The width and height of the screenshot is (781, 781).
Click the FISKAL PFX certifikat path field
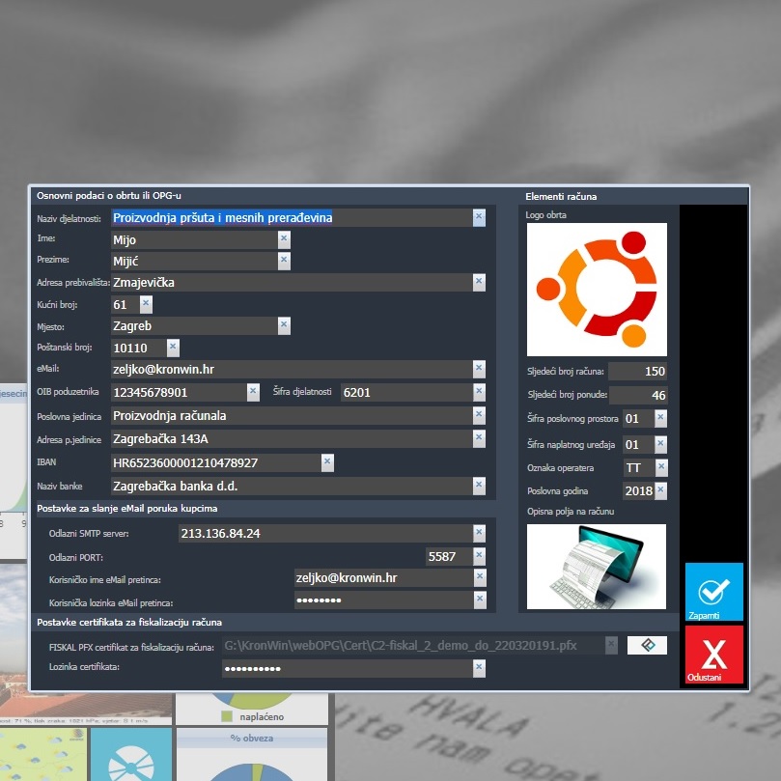[413, 646]
